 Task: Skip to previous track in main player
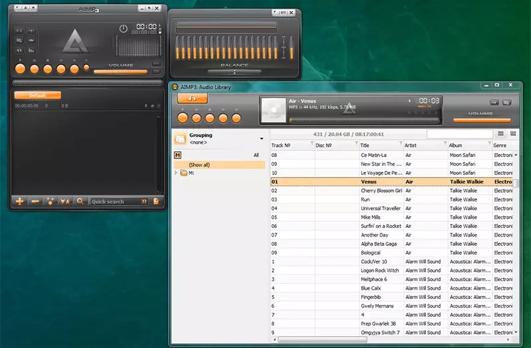(61, 69)
